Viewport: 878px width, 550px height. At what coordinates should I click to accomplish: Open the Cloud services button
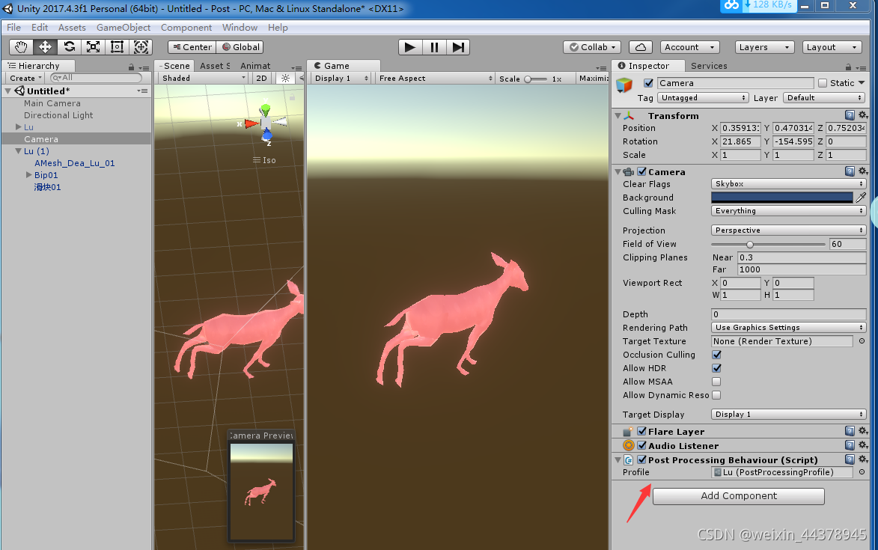tap(641, 47)
